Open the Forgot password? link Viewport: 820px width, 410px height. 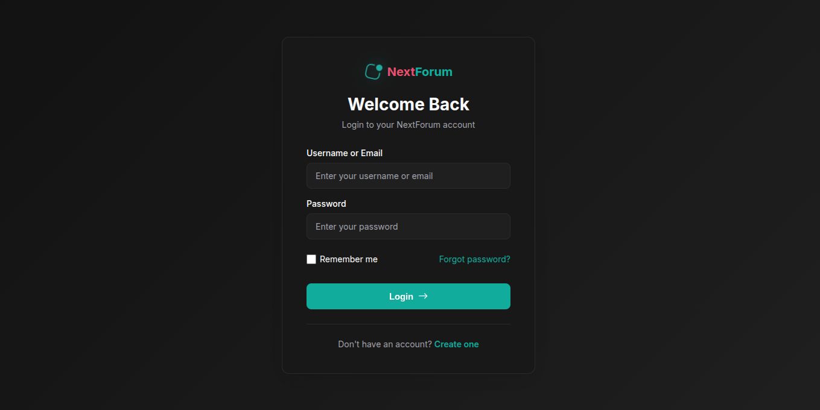coord(474,259)
